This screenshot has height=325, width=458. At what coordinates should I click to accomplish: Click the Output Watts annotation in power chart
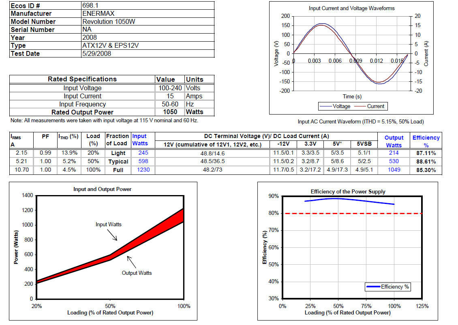[x=137, y=273]
